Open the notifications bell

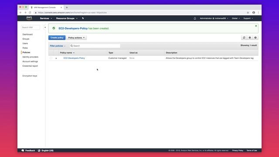pos(195,18)
